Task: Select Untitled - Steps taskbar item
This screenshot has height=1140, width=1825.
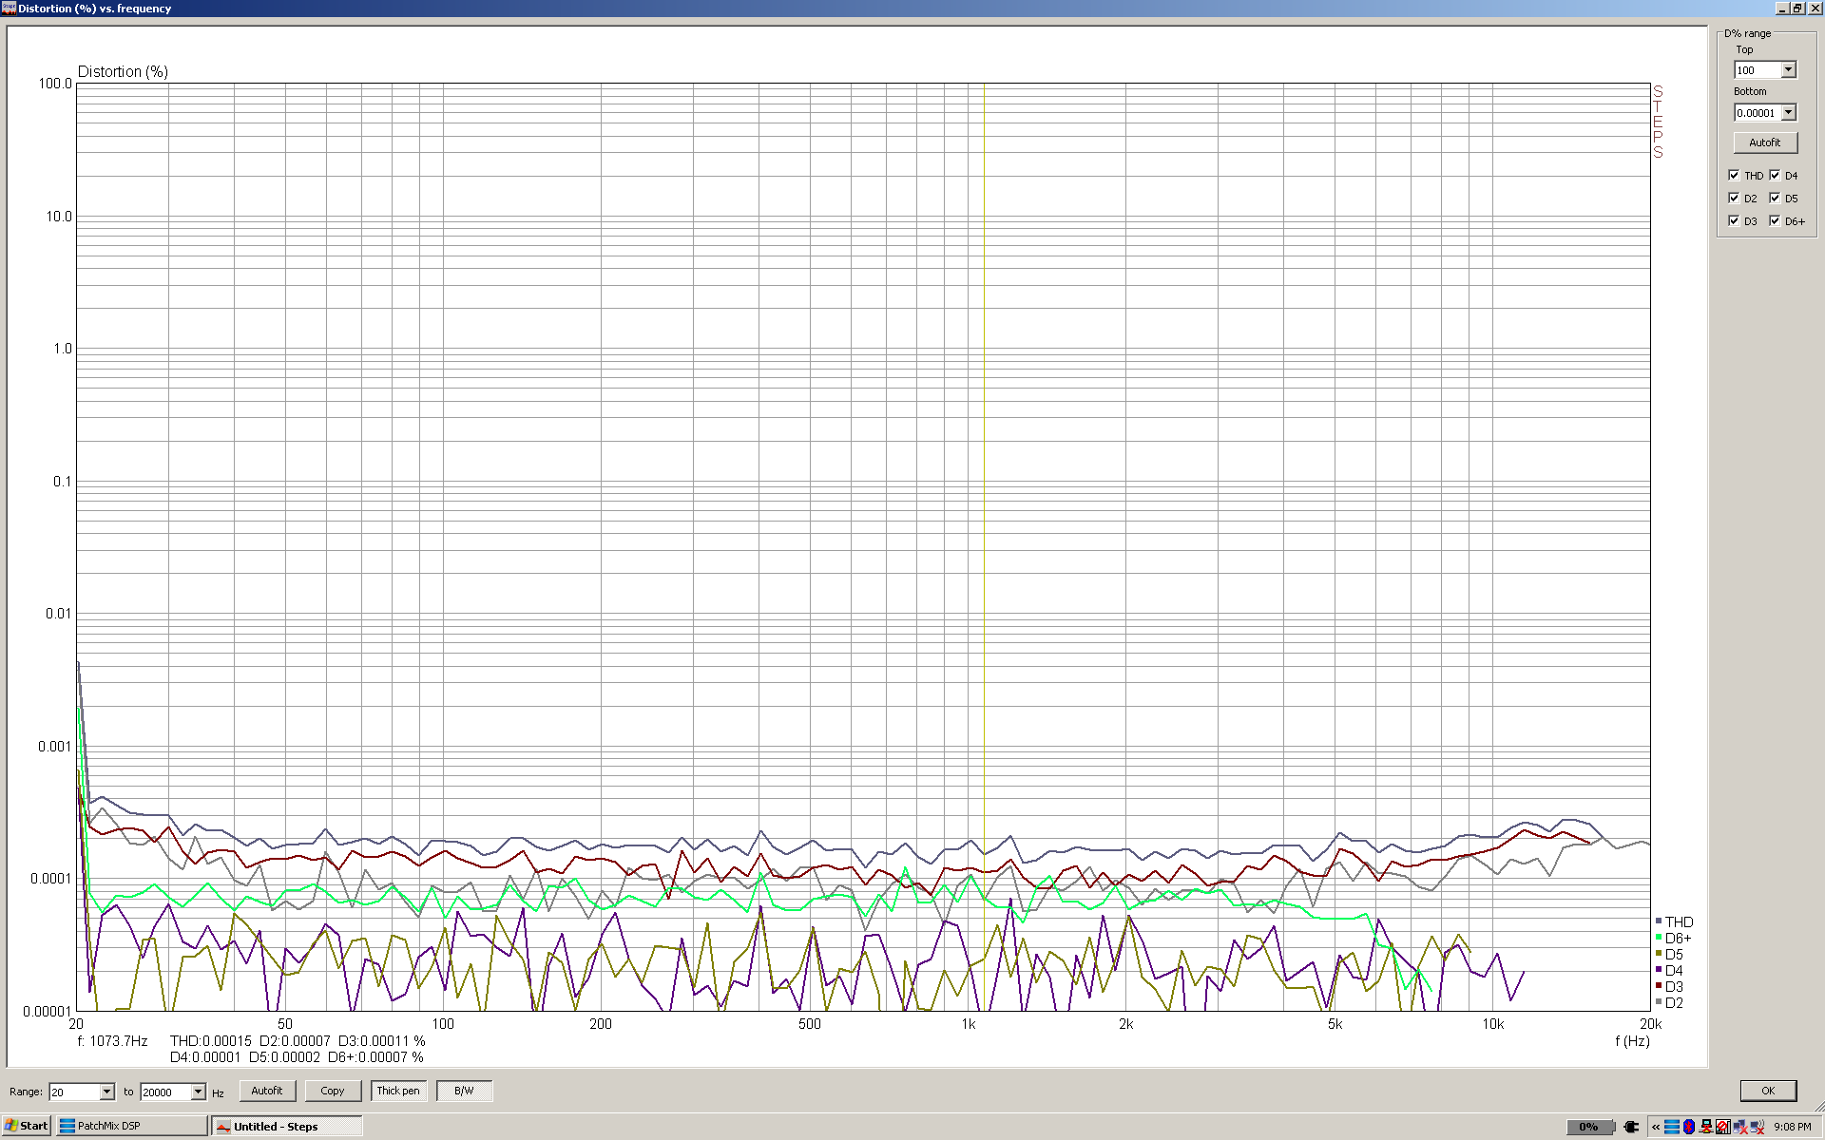Action: [287, 1126]
